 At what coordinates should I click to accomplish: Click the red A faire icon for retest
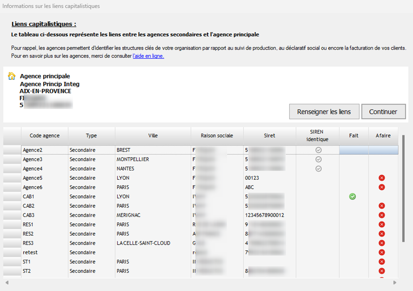(382, 252)
